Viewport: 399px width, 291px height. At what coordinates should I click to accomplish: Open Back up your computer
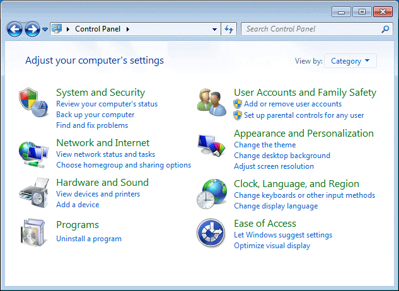pyautogui.click(x=95, y=115)
